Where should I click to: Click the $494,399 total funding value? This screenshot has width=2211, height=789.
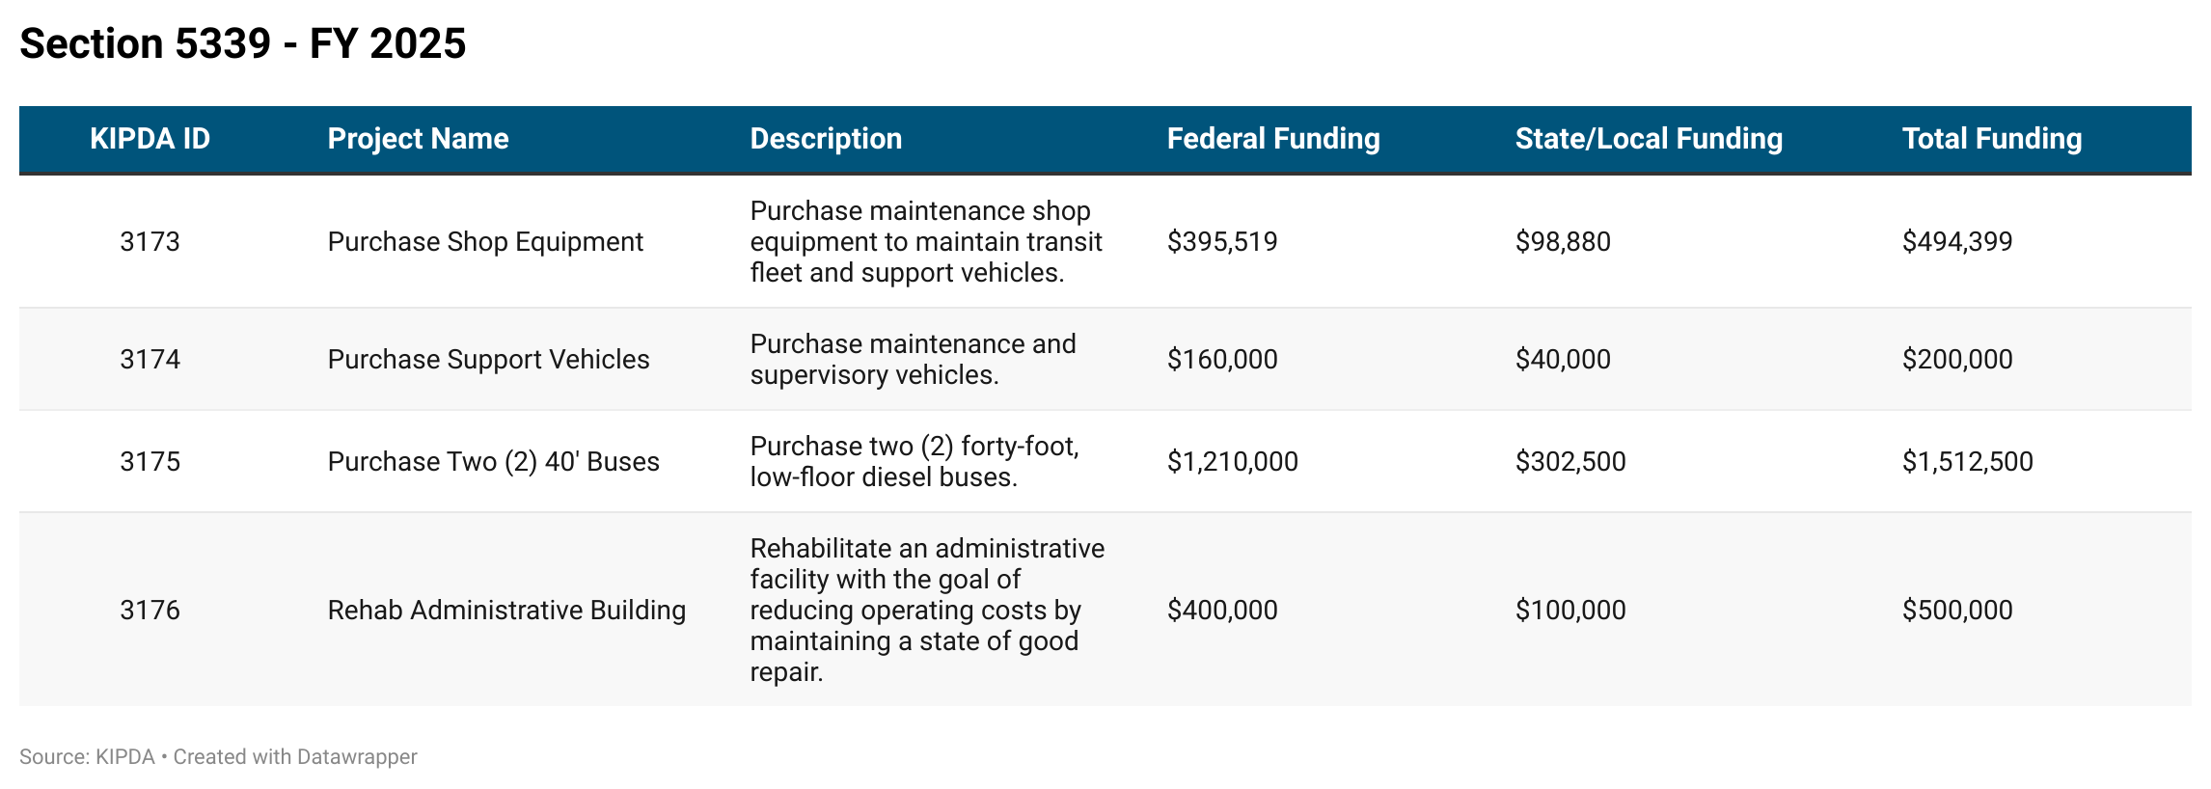1957,241
